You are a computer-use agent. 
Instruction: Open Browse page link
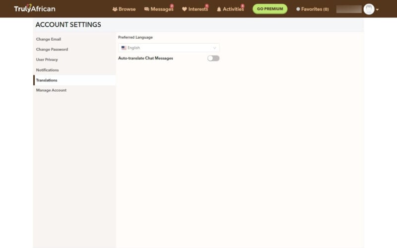pos(127,9)
